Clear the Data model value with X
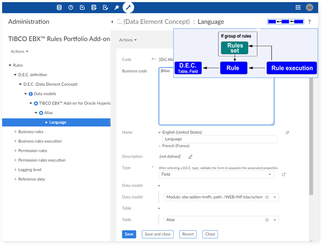Screen dimensions: 322x245 click(267, 197)
